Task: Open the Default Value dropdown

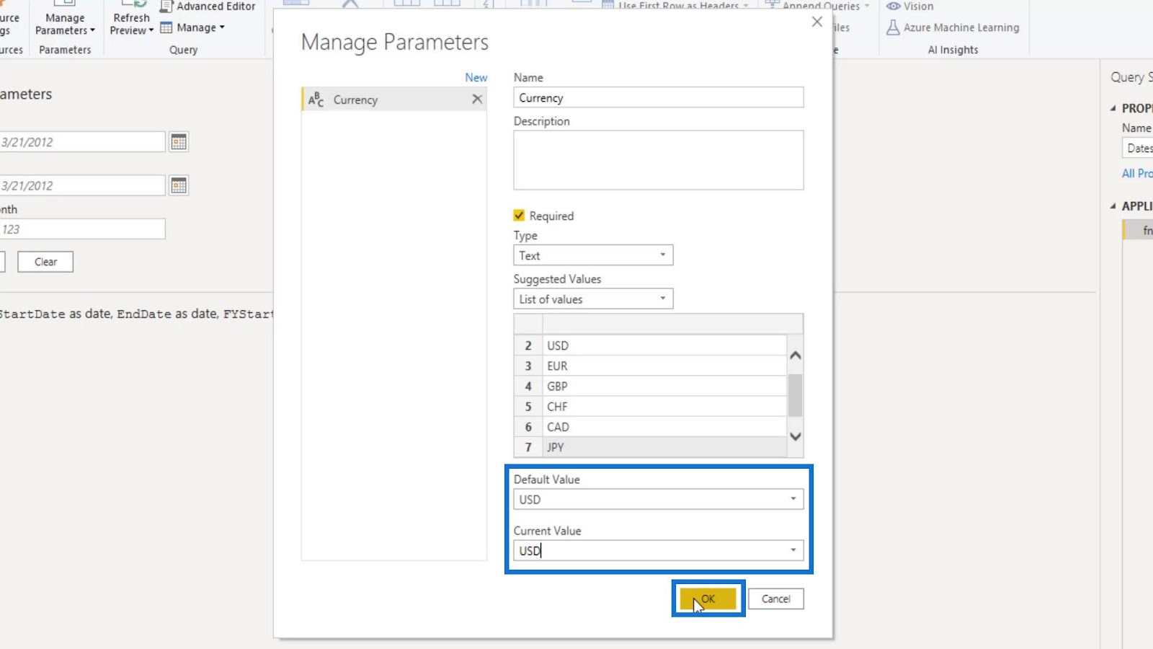Action: click(659, 499)
